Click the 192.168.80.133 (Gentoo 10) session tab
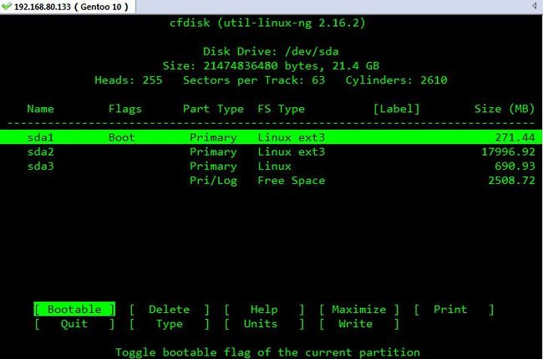 pyautogui.click(x=68, y=7)
